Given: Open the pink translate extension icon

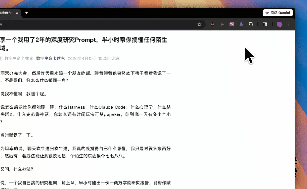Looking at the screenshot, I should [x=232, y=24].
